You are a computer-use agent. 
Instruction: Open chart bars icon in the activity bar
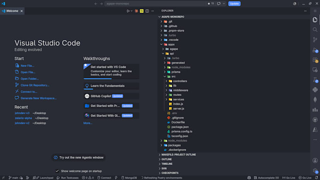pyautogui.click(x=315, y=110)
